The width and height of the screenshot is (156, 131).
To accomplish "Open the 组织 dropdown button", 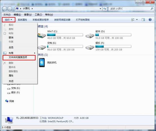I will (x=8, y=20).
